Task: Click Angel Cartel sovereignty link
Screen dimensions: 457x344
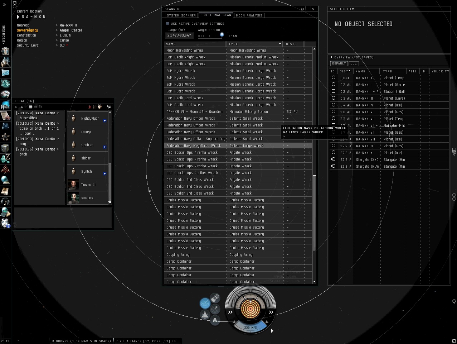Action: click(x=71, y=30)
